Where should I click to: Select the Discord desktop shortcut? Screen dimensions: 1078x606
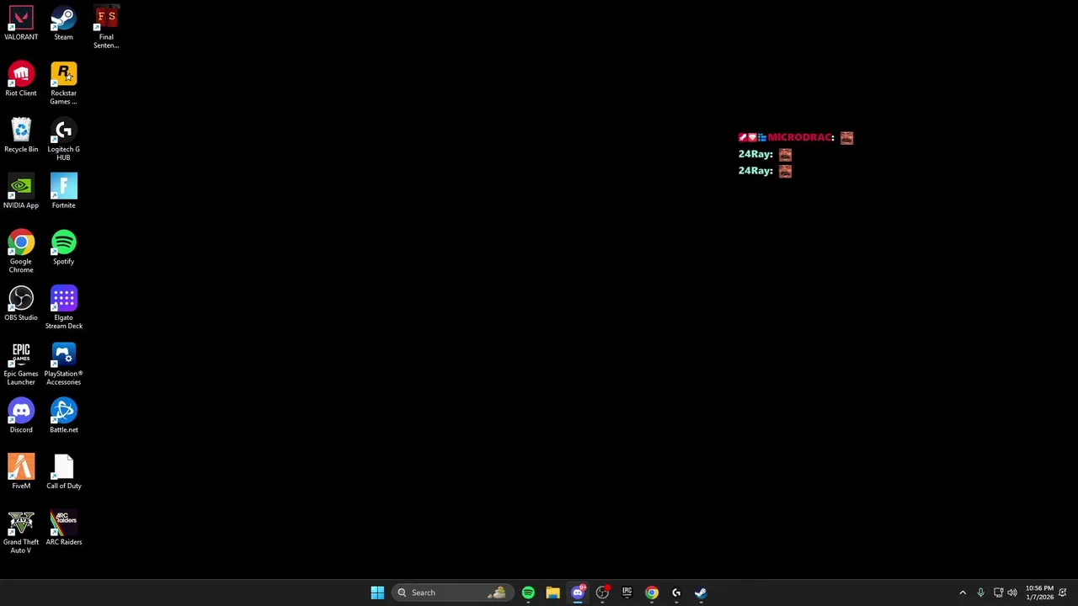pyautogui.click(x=21, y=416)
